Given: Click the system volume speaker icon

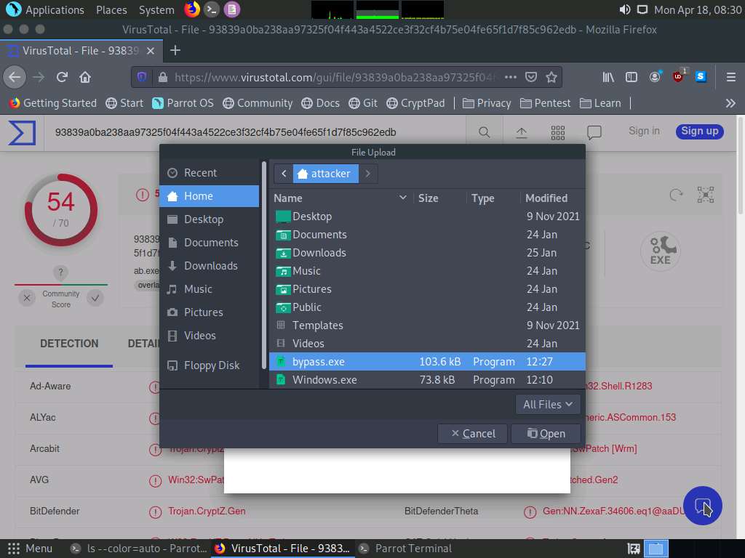Looking at the screenshot, I should click(624, 10).
